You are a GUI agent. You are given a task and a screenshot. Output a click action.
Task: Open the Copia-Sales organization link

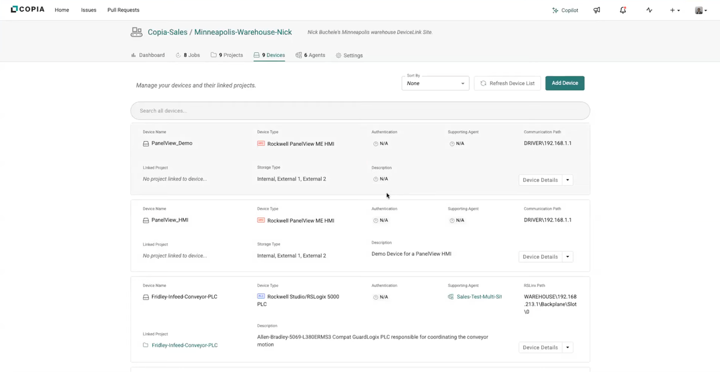[167, 32]
